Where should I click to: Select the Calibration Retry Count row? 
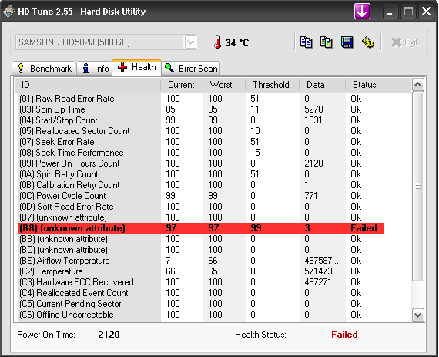(201, 185)
